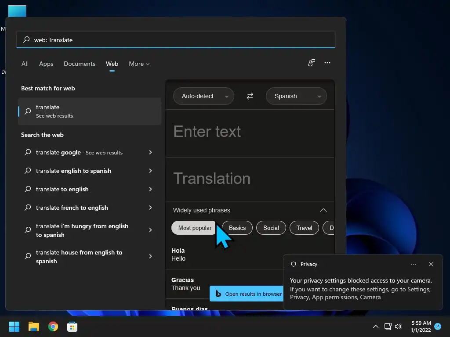450x337 pixels.
Task: Open the three-dots options menu in search panel
Action: click(x=327, y=63)
